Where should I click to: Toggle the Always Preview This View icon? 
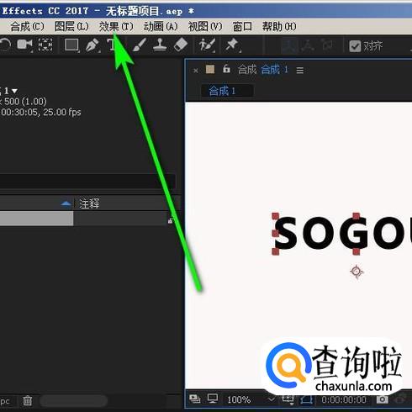(195, 399)
